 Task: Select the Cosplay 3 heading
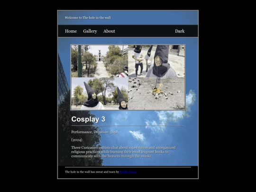point(88,119)
